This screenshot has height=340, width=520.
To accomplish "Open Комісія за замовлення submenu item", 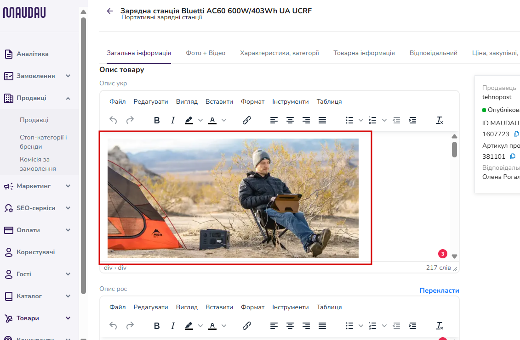I will (x=38, y=164).
